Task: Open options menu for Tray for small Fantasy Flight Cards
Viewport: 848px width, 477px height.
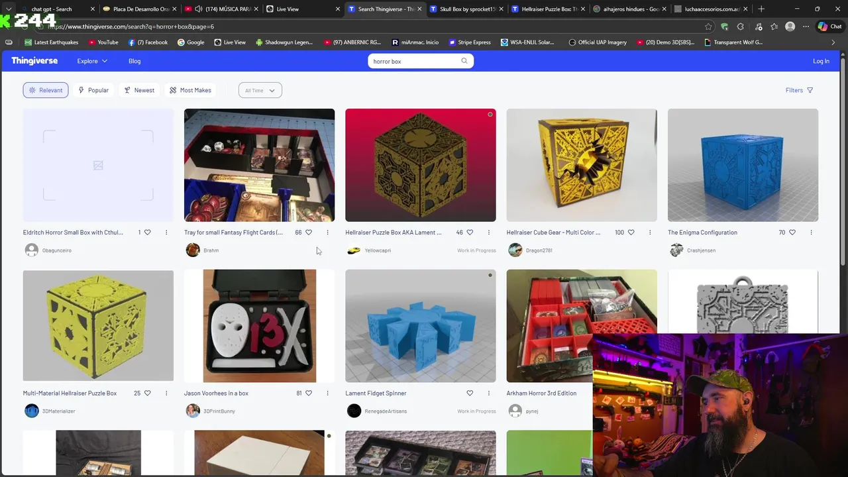Action: pos(327,233)
